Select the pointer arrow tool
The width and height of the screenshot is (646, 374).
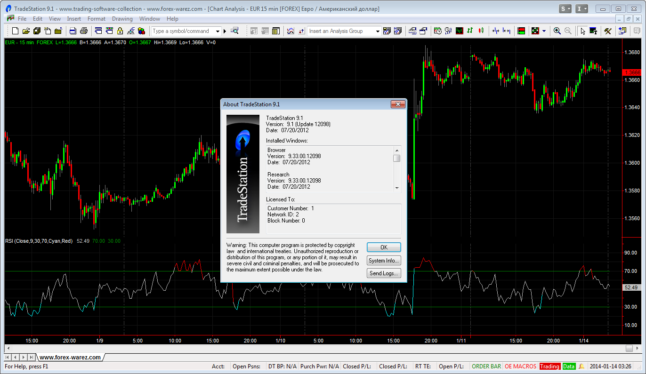tap(582, 31)
